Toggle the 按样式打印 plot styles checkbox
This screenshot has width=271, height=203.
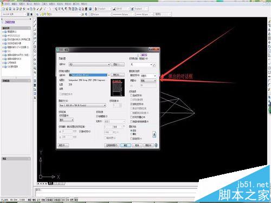131,104
